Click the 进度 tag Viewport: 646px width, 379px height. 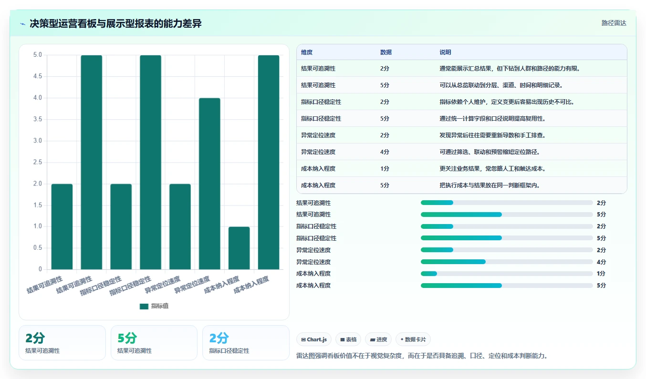click(378, 340)
